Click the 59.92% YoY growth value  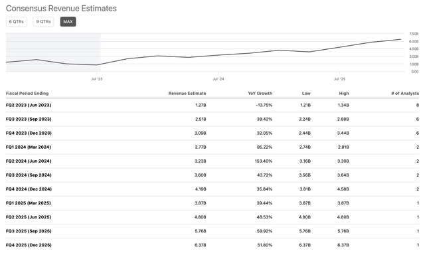(x=264, y=231)
